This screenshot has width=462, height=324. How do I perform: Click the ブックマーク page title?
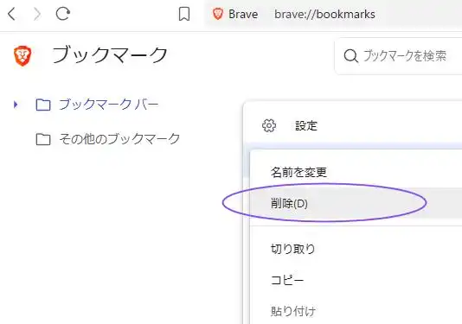[x=110, y=55]
